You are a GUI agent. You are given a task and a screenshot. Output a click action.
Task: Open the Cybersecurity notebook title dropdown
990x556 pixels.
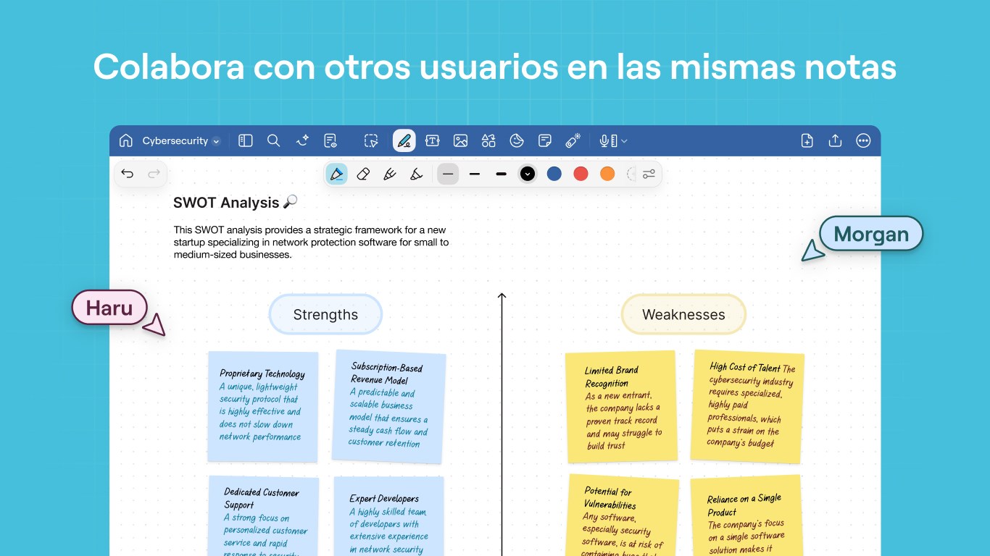click(x=181, y=141)
